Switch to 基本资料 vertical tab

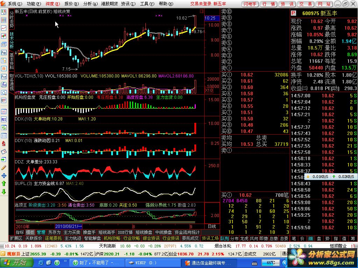tap(12, 61)
